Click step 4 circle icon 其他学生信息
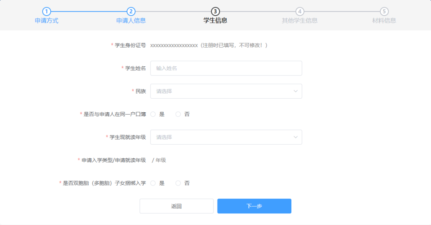Screen dimensions: 431x225 coord(300,12)
